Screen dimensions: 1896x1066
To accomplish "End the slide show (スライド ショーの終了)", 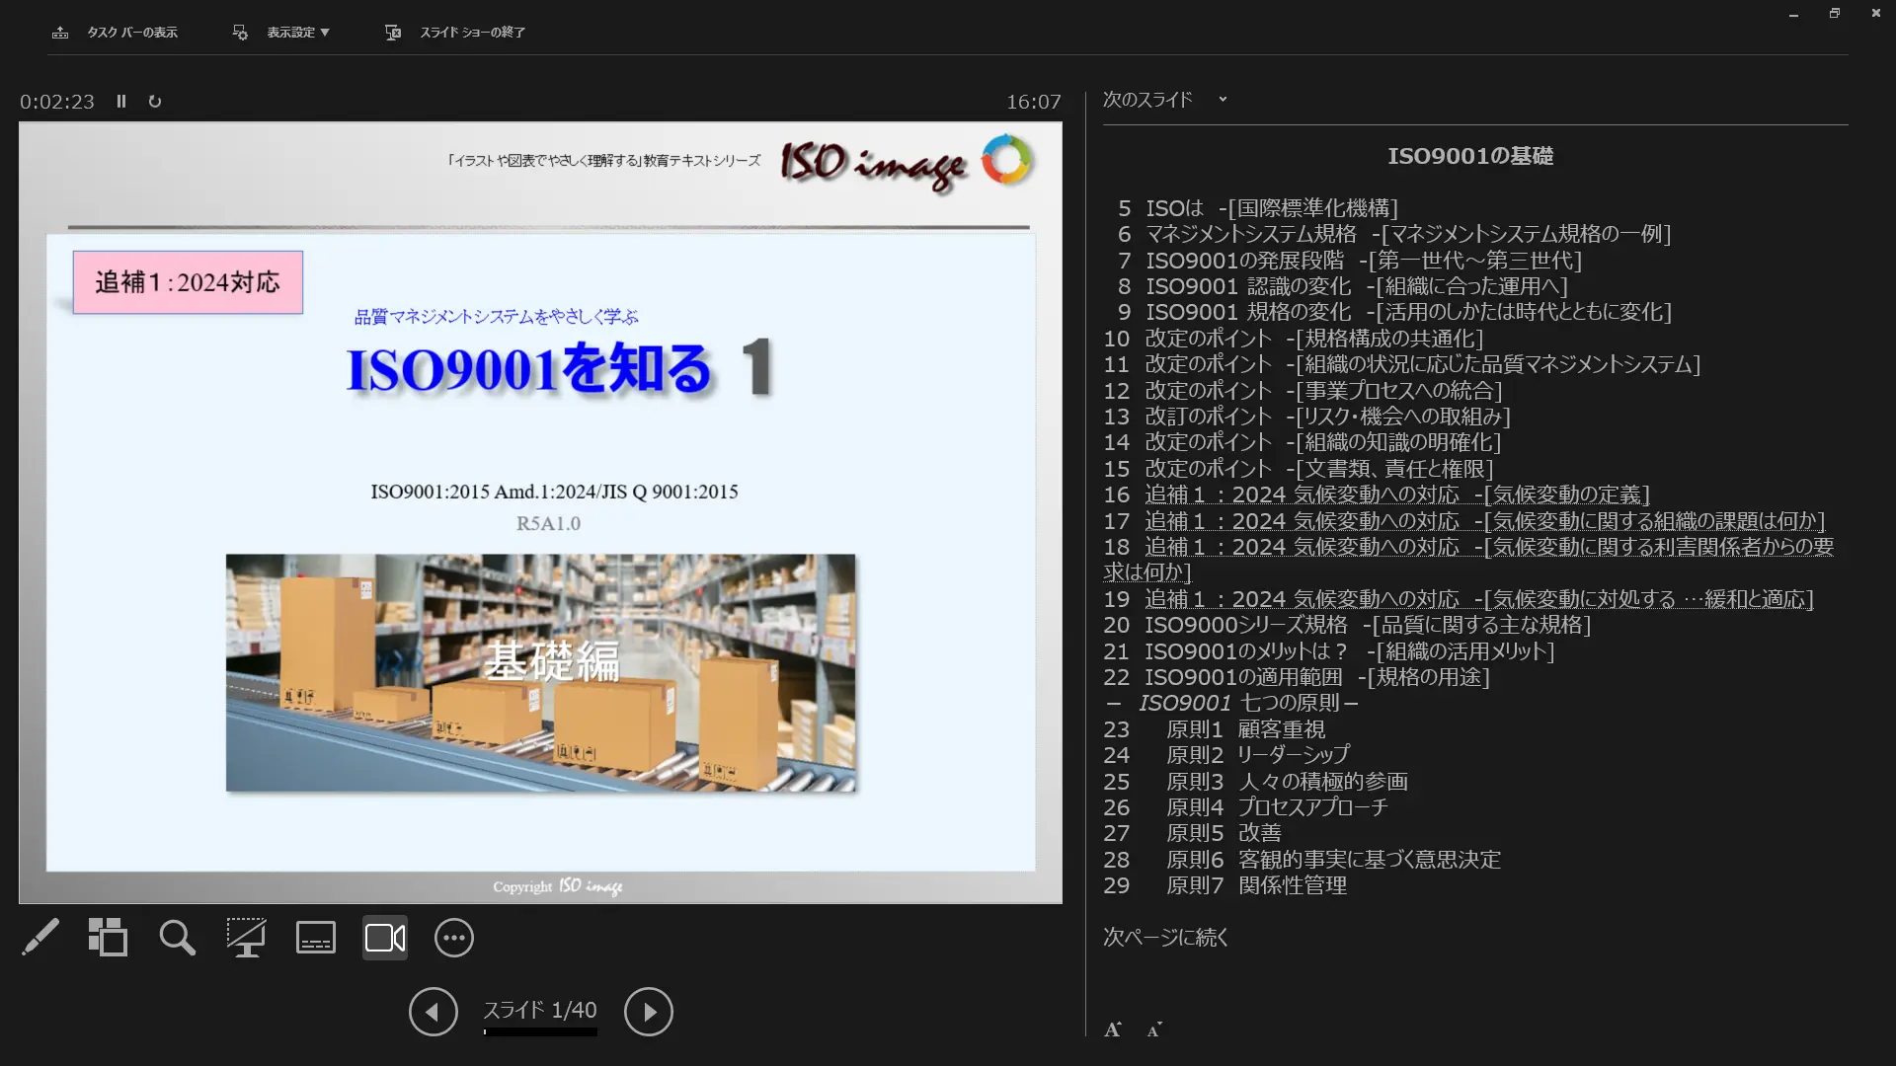I will (x=455, y=33).
